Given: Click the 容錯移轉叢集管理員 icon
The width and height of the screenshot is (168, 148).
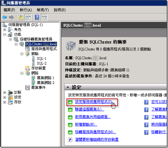Looking at the screenshot, I should [16, 39].
